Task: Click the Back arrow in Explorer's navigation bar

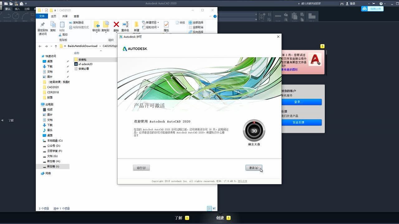Action: pos(40,46)
